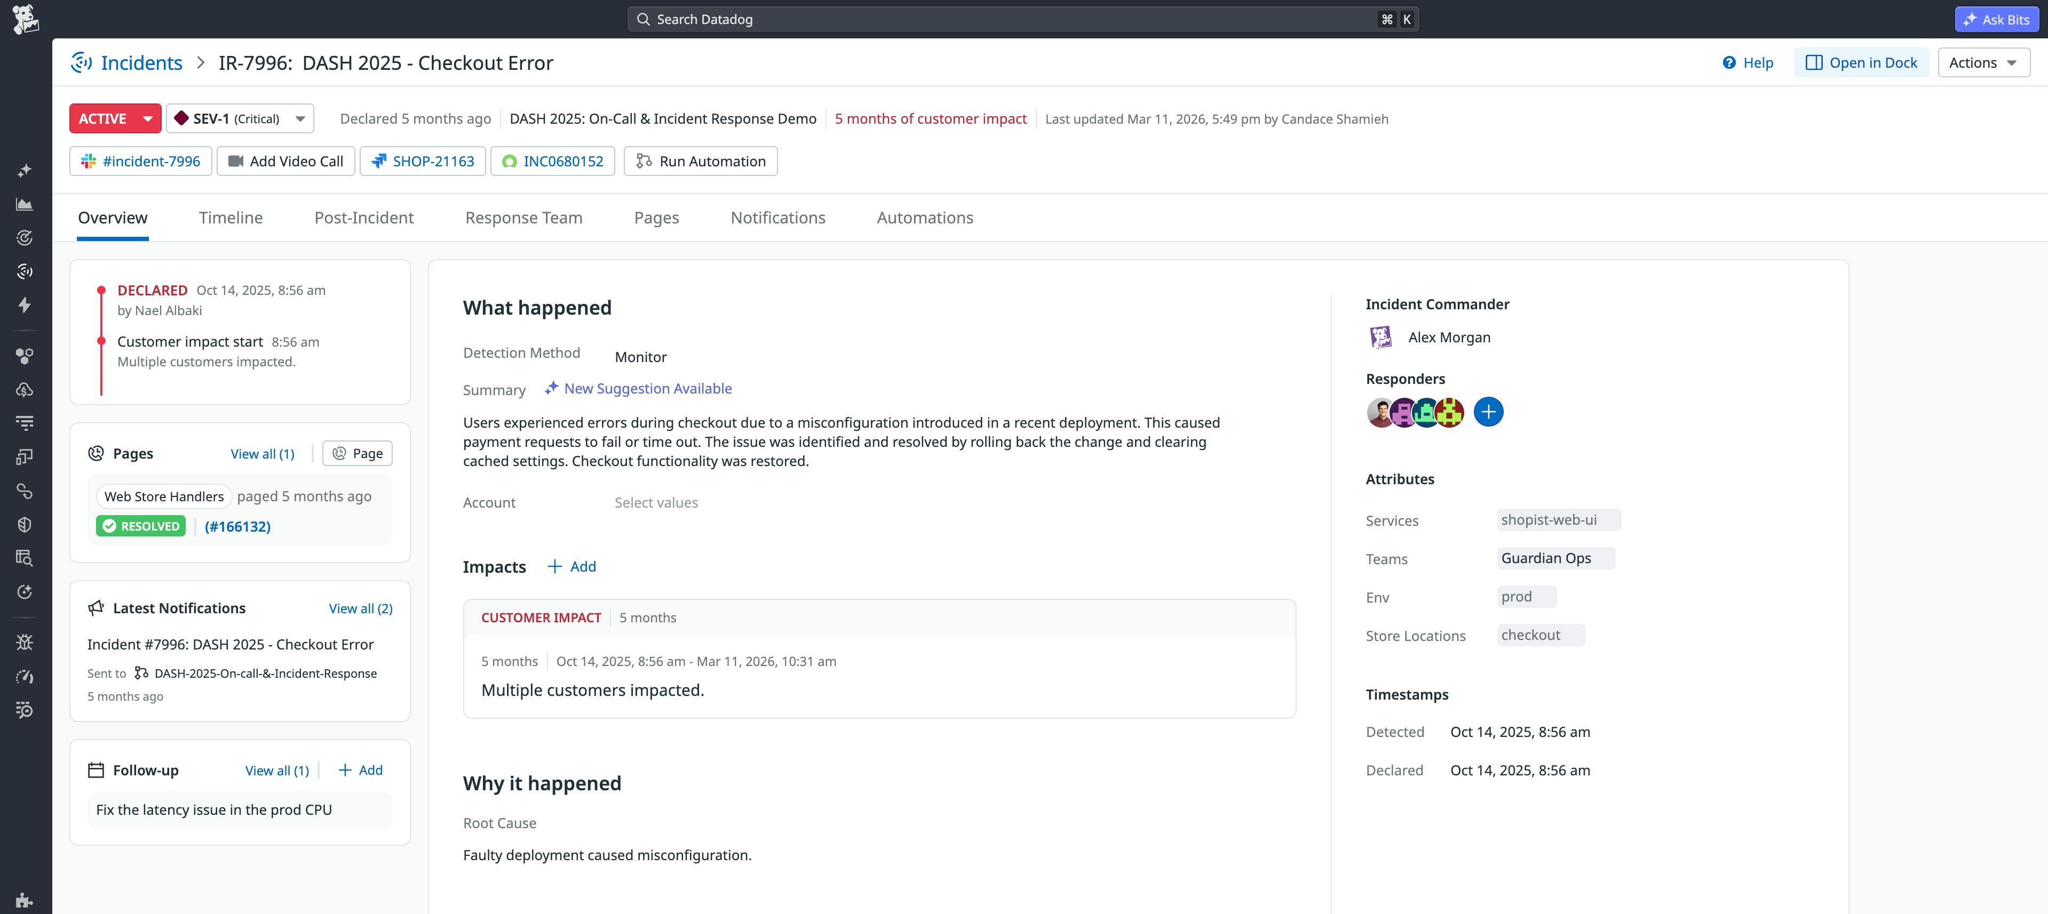
Task: Open the ACTIVE status dropdown
Action: pyautogui.click(x=115, y=118)
